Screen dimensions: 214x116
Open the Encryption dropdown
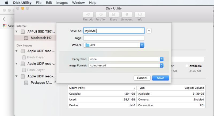point(126,59)
